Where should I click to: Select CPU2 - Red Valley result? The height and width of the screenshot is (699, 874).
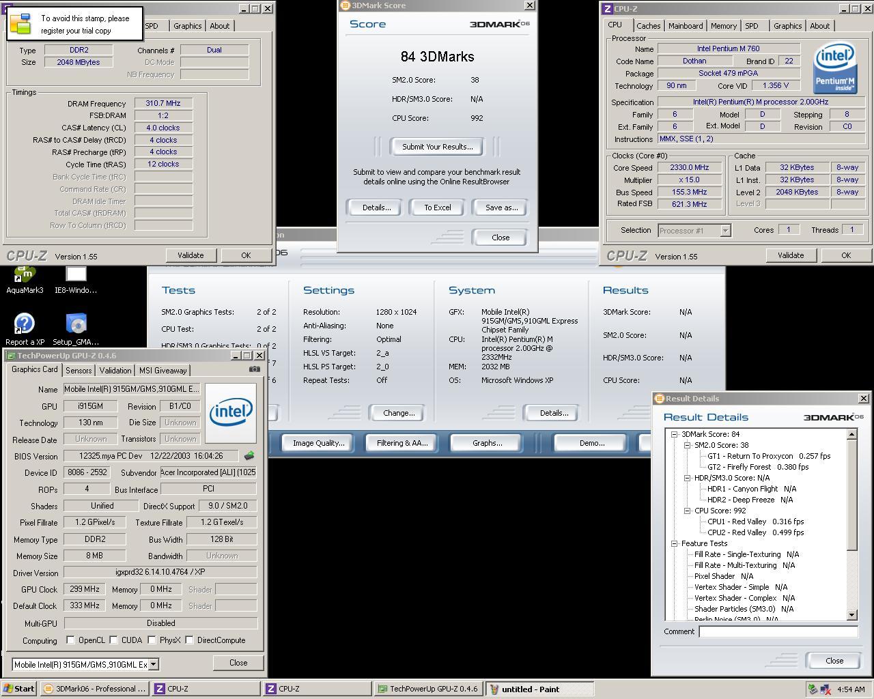pos(755,532)
